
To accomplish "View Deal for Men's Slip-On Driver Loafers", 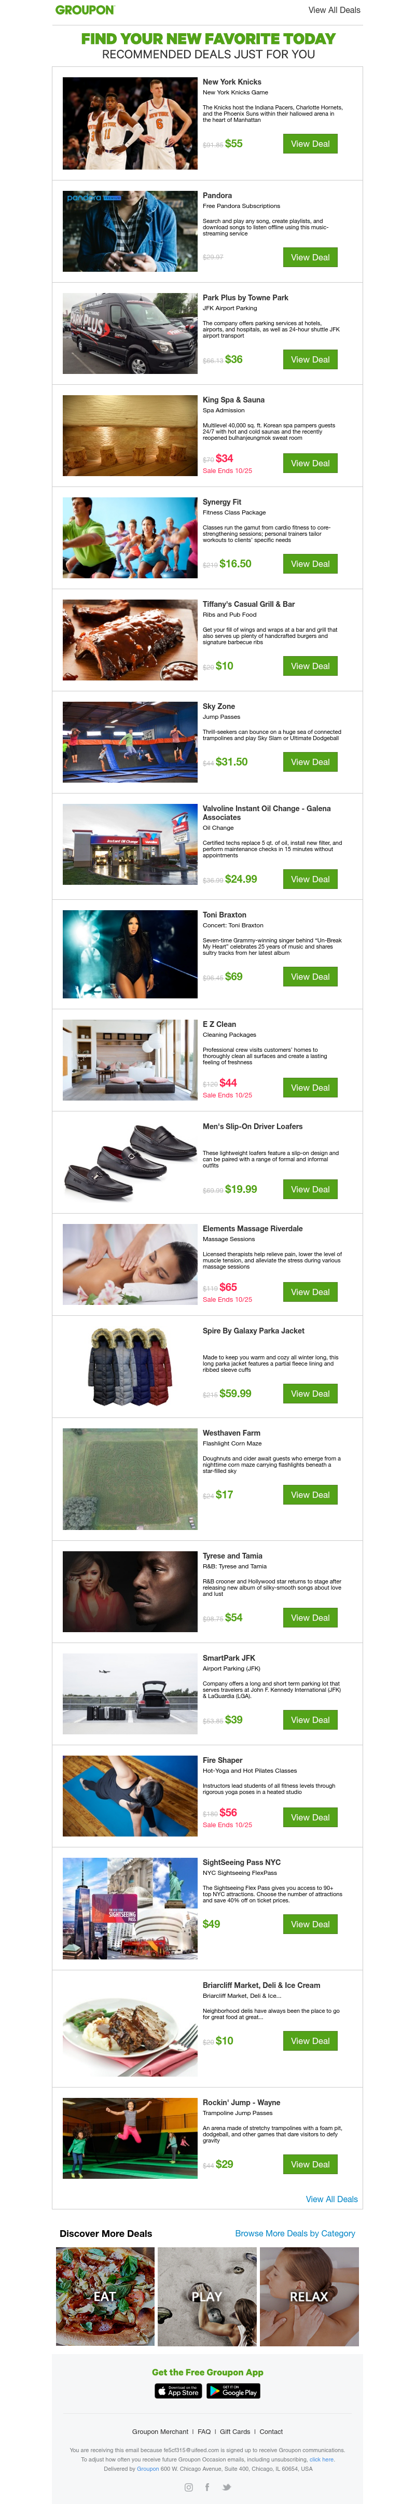I will 310,1189.
